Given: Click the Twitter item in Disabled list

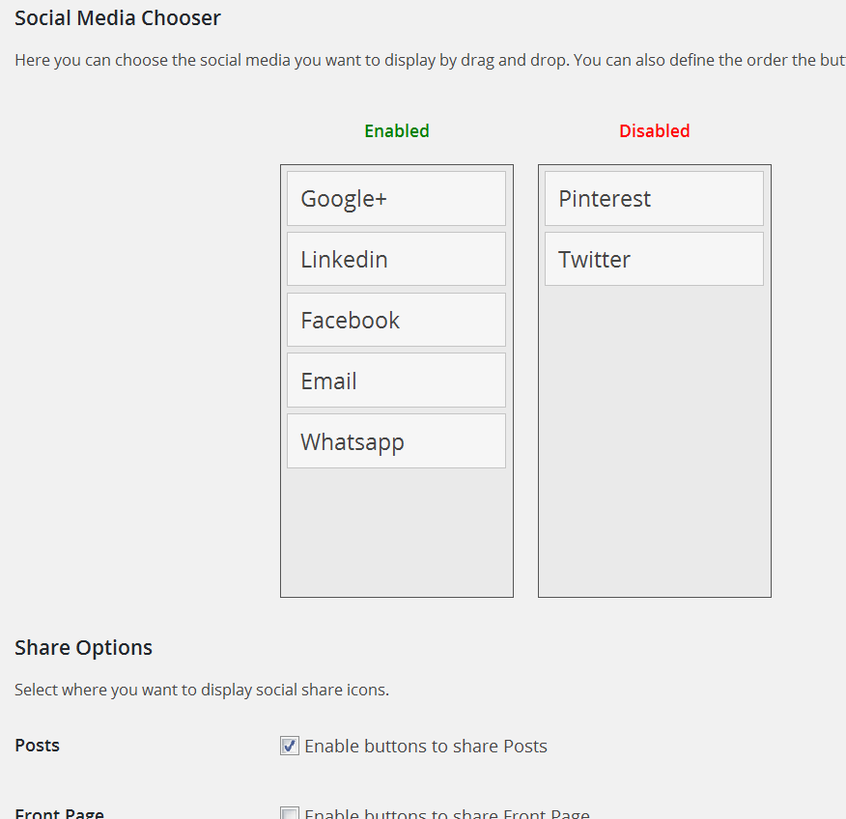Looking at the screenshot, I should point(654,259).
